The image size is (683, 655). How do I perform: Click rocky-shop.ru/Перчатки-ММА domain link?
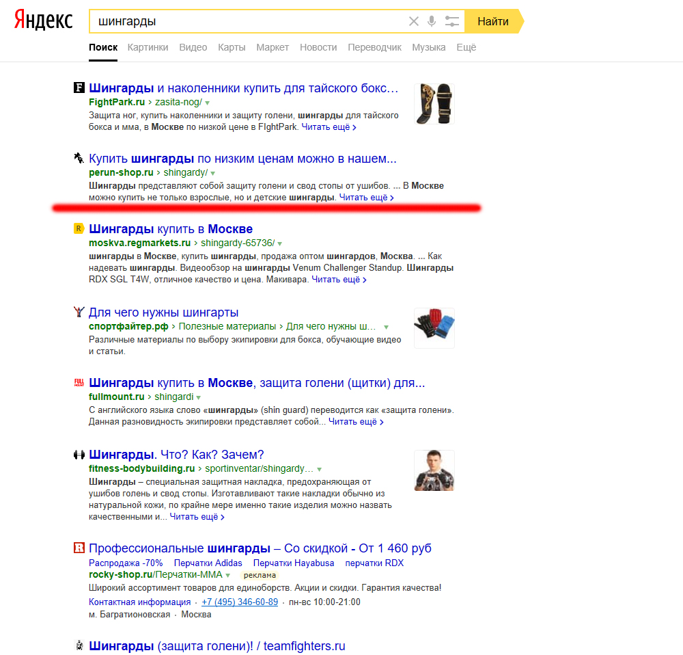(156, 575)
